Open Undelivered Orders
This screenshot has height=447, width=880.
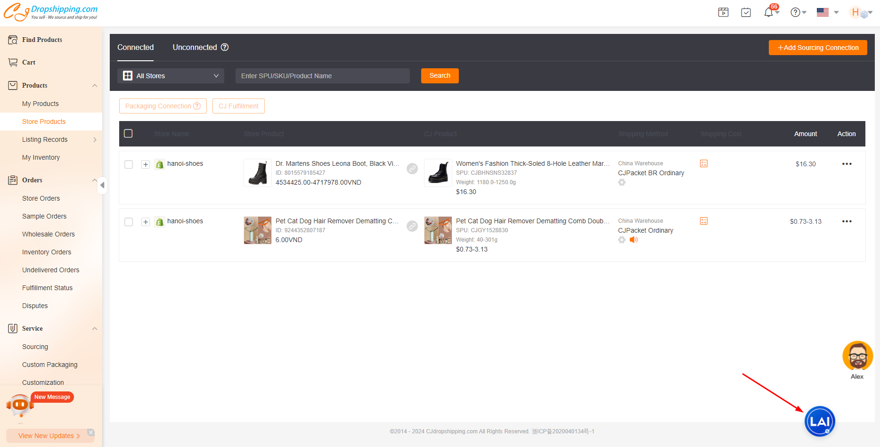click(51, 270)
